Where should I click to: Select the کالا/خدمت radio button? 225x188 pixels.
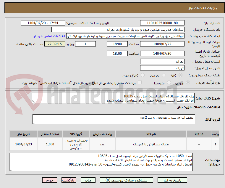tap(143, 75)
